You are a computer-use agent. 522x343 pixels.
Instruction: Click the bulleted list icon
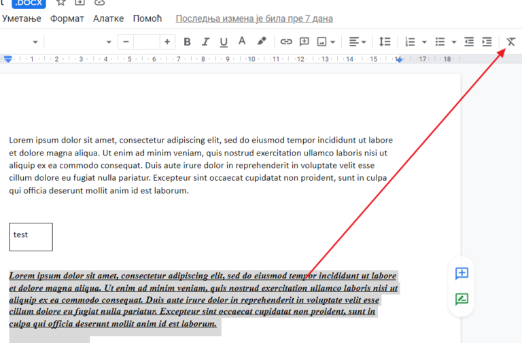(440, 42)
